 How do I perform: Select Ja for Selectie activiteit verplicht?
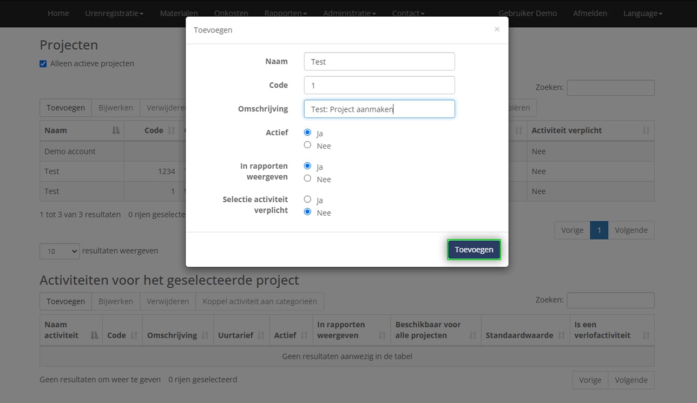(x=307, y=200)
